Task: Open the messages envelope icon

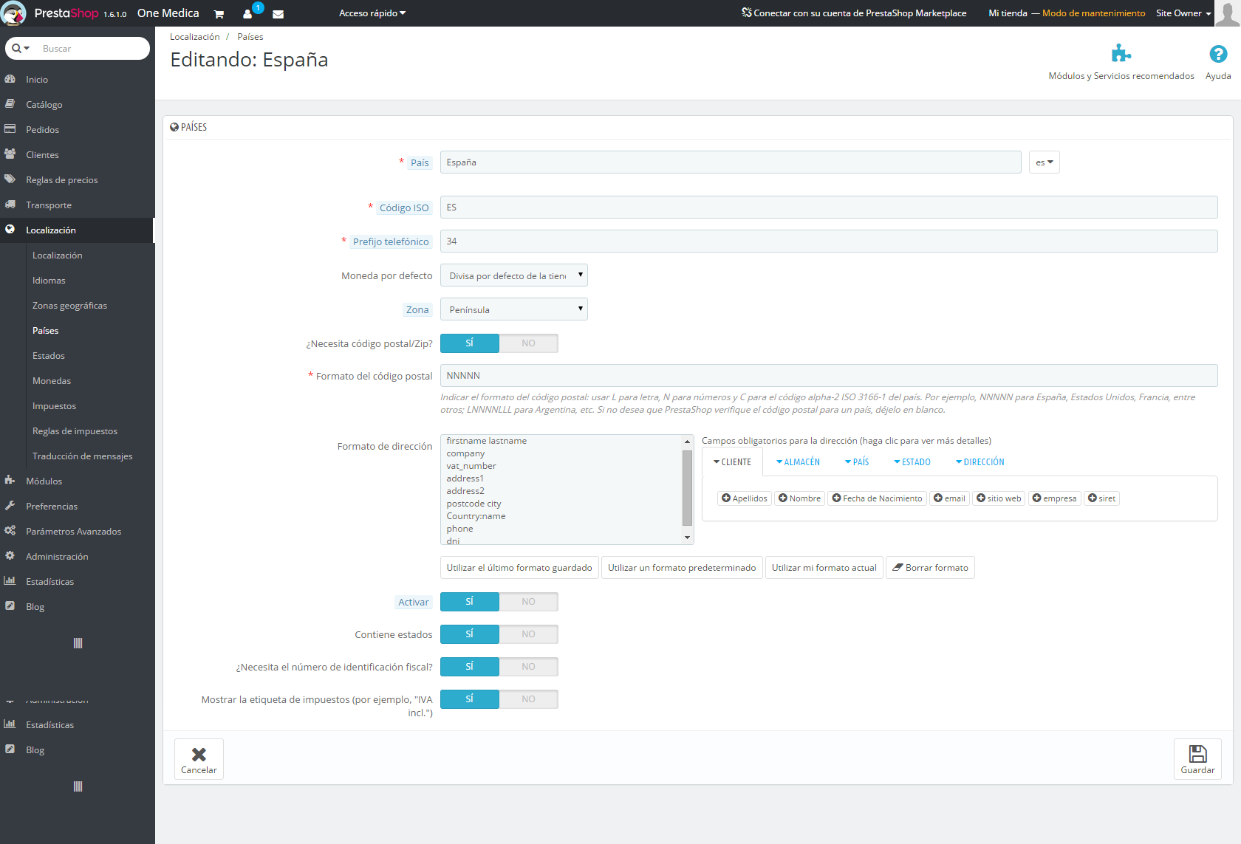Action: pyautogui.click(x=278, y=14)
